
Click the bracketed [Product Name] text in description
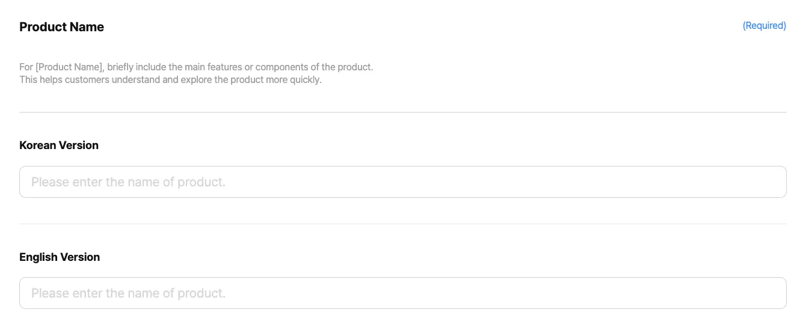pyautogui.click(x=69, y=67)
